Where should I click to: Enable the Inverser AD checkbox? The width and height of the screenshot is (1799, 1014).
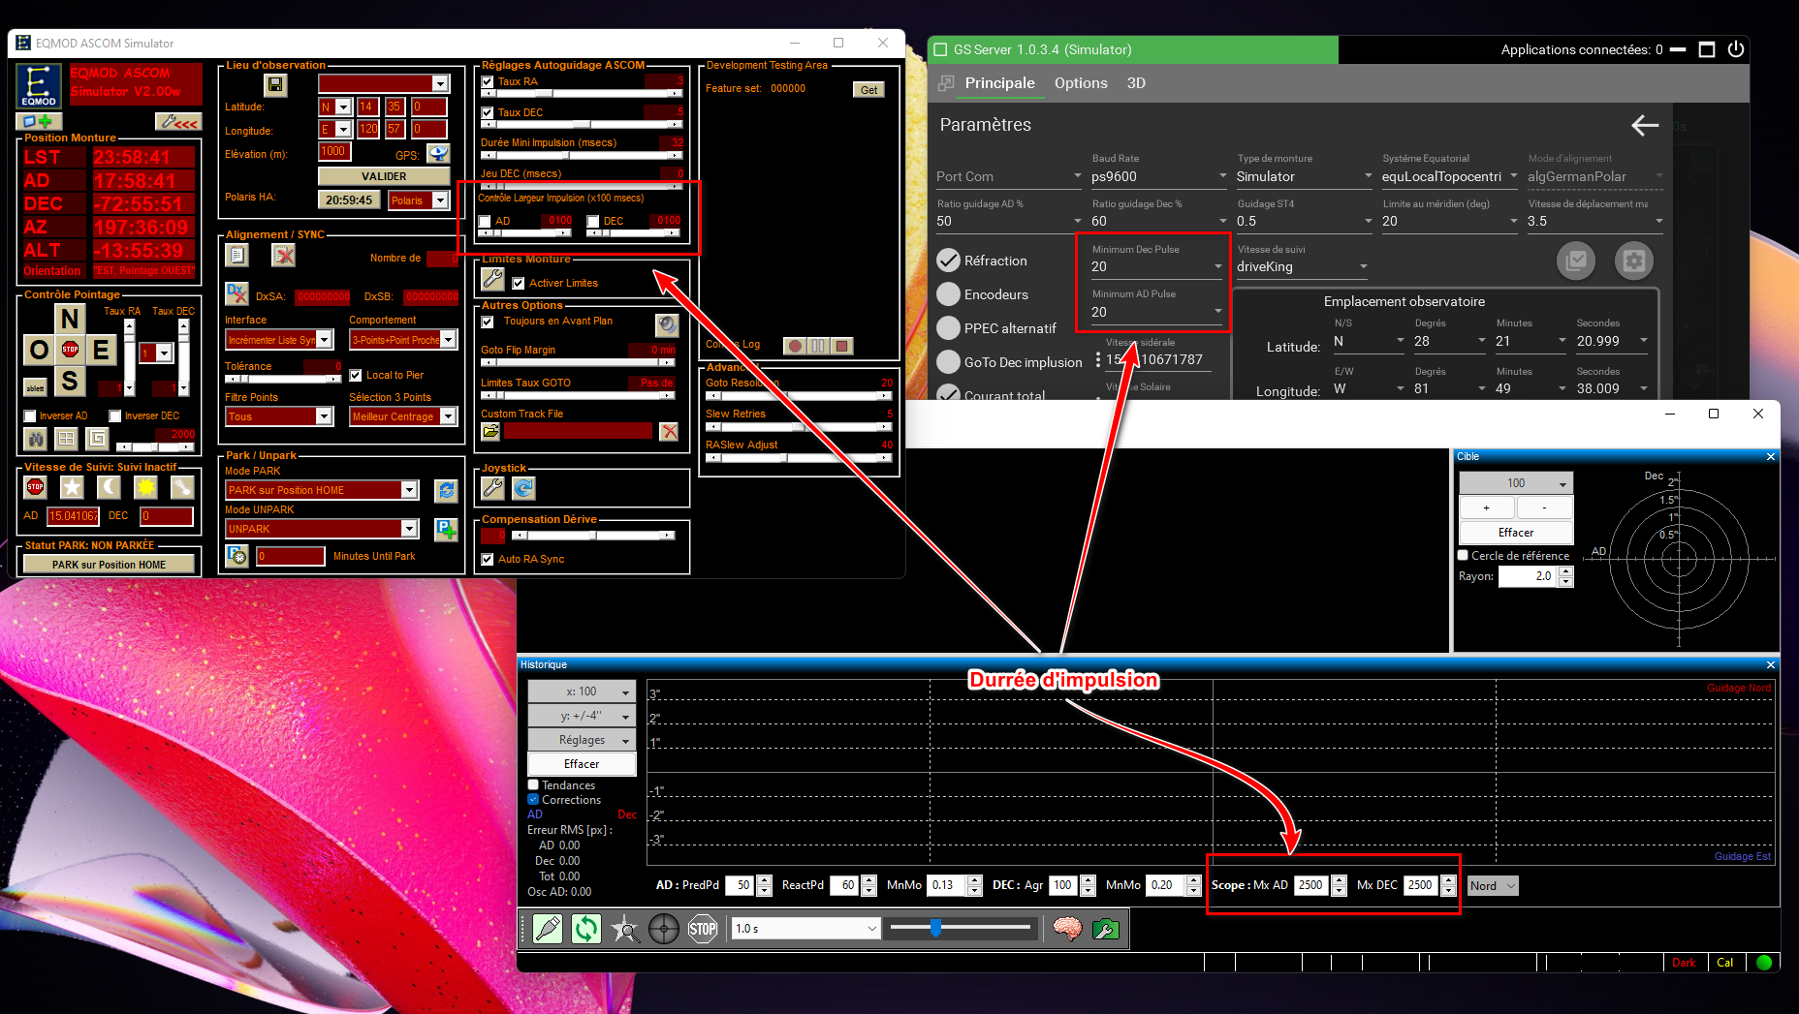[30, 416]
